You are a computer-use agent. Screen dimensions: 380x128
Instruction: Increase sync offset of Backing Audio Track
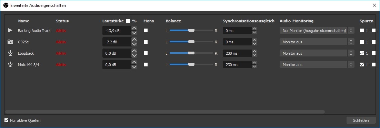coord(254,29)
